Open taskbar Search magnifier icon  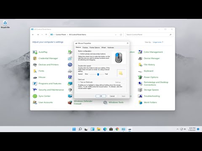(x=80, y=129)
